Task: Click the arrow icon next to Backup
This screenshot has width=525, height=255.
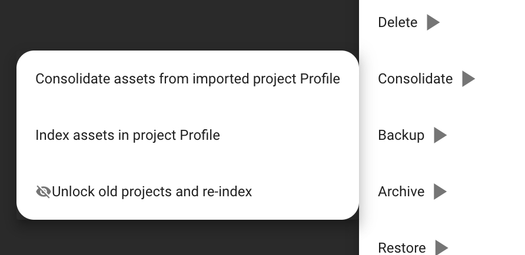Action: pos(440,135)
